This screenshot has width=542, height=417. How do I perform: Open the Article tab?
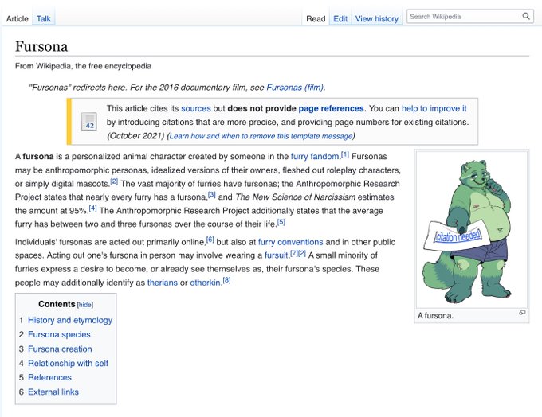tap(18, 18)
